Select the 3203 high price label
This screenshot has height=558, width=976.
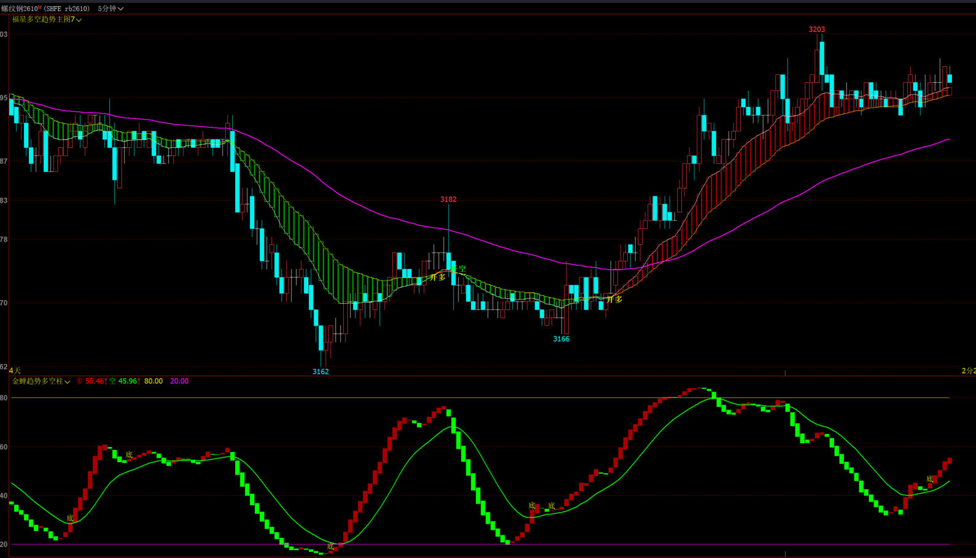point(816,29)
